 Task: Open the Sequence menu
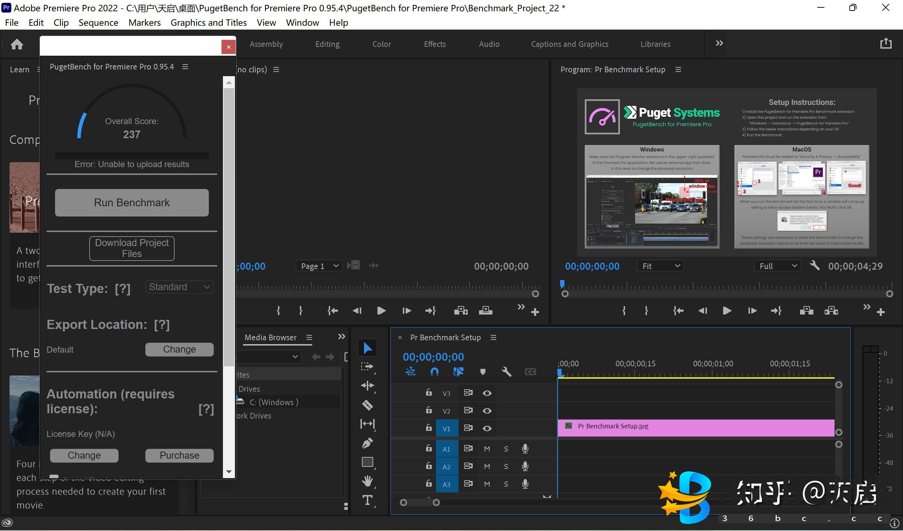tap(98, 23)
